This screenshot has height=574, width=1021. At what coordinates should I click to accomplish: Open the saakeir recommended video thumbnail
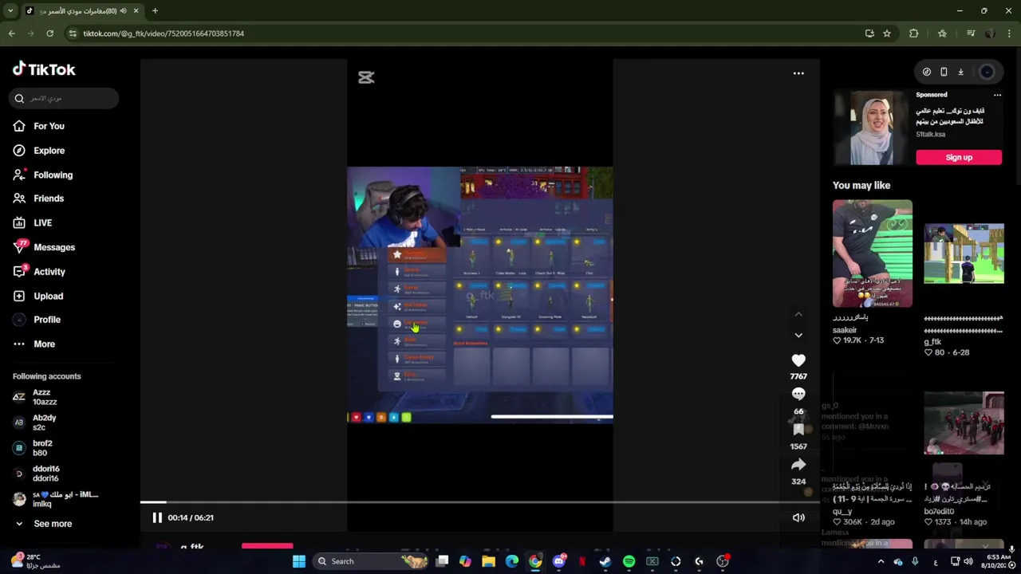coord(873,254)
